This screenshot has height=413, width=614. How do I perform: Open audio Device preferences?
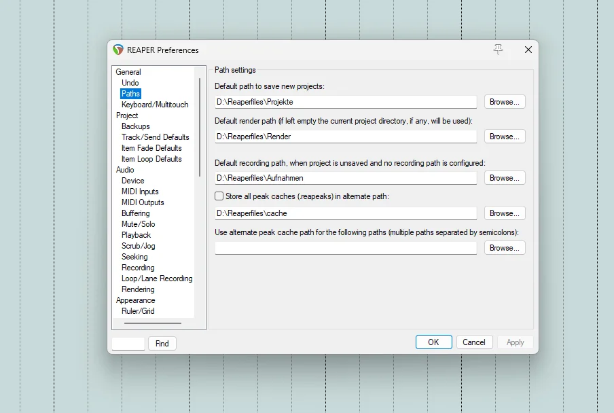pyautogui.click(x=132, y=181)
